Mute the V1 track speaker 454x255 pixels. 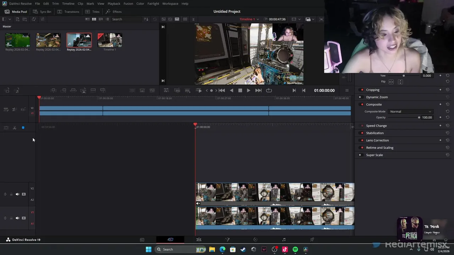pos(17,218)
